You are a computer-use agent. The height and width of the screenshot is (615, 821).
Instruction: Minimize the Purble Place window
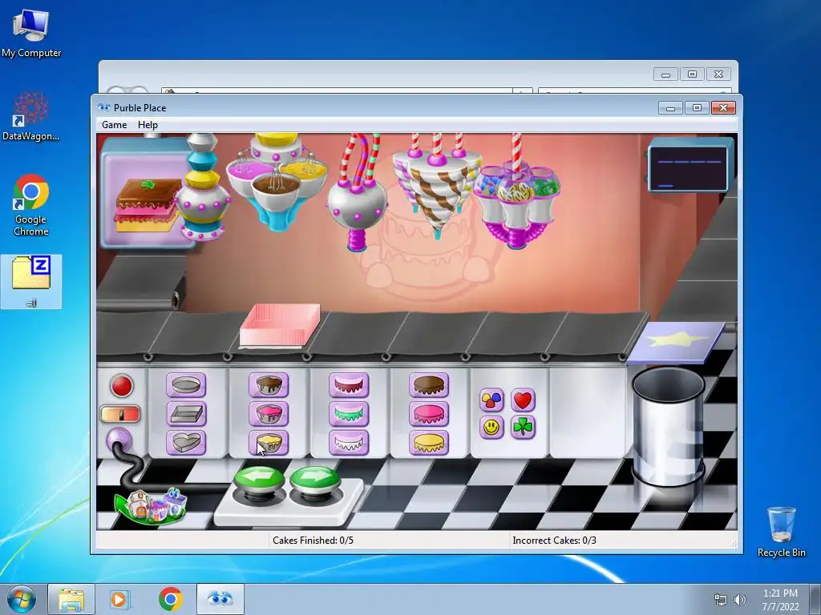point(670,108)
